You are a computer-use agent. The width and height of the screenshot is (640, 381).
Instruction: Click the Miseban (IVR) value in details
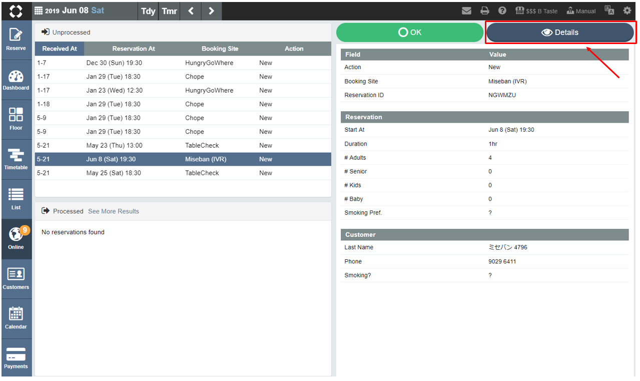[x=507, y=81]
